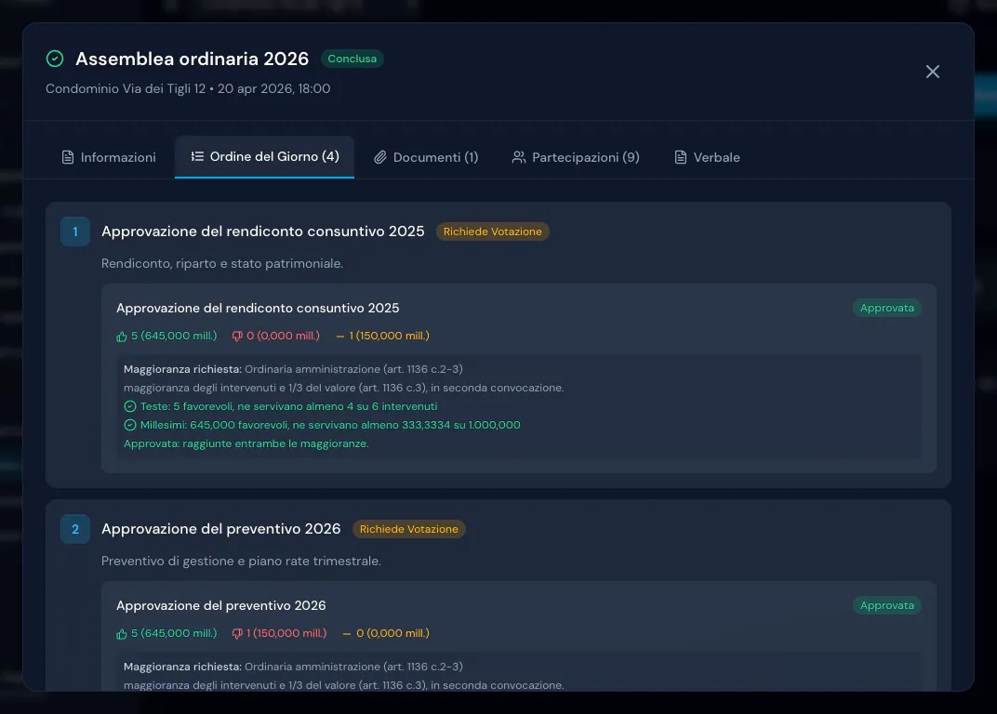The image size is (997, 714).
Task: Click the agenda title Approvazione del rendiconto consuntivo 2025
Action: (262, 231)
